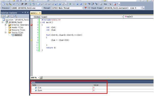Click the View Code icon in Solution Explorer
154x96 pixels.
pos(12,16)
